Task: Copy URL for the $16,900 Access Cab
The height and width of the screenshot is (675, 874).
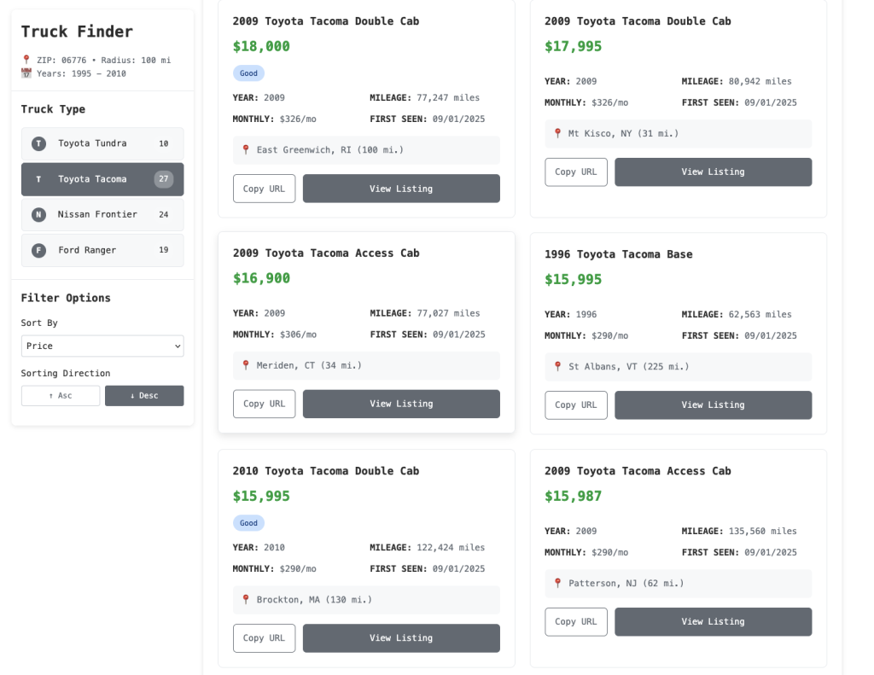Action: click(264, 404)
